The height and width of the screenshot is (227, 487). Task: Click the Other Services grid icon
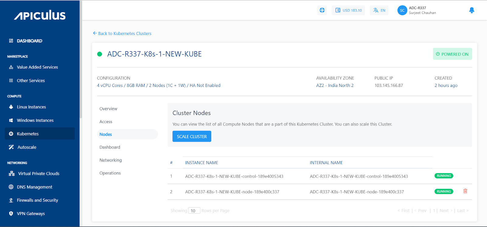(11, 81)
